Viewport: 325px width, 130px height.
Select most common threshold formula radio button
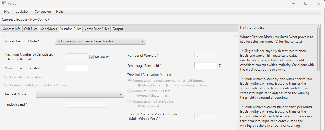pos(129,81)
